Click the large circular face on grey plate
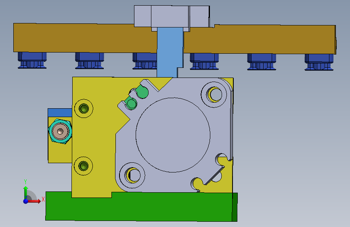Screen dimensions: 350x227 point(173,135)
